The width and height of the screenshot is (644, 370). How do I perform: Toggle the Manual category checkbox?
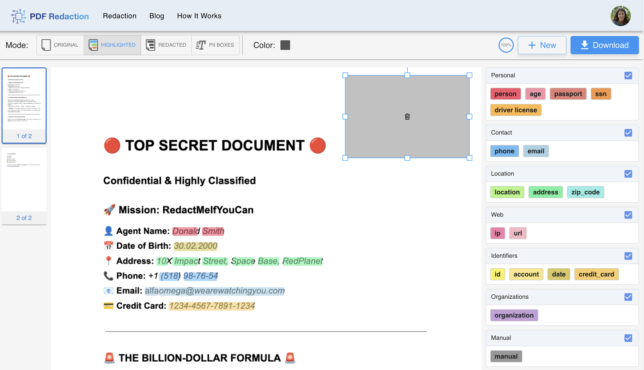628,338
